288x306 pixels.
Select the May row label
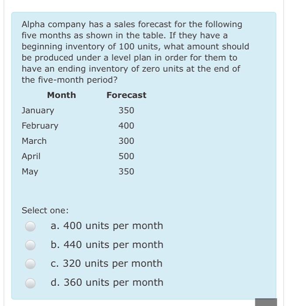click(30, 172)
